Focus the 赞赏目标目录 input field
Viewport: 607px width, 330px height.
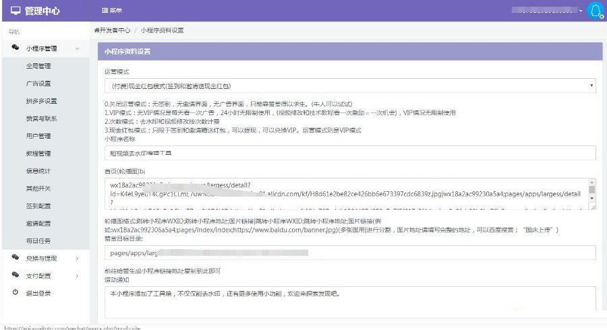350,253
